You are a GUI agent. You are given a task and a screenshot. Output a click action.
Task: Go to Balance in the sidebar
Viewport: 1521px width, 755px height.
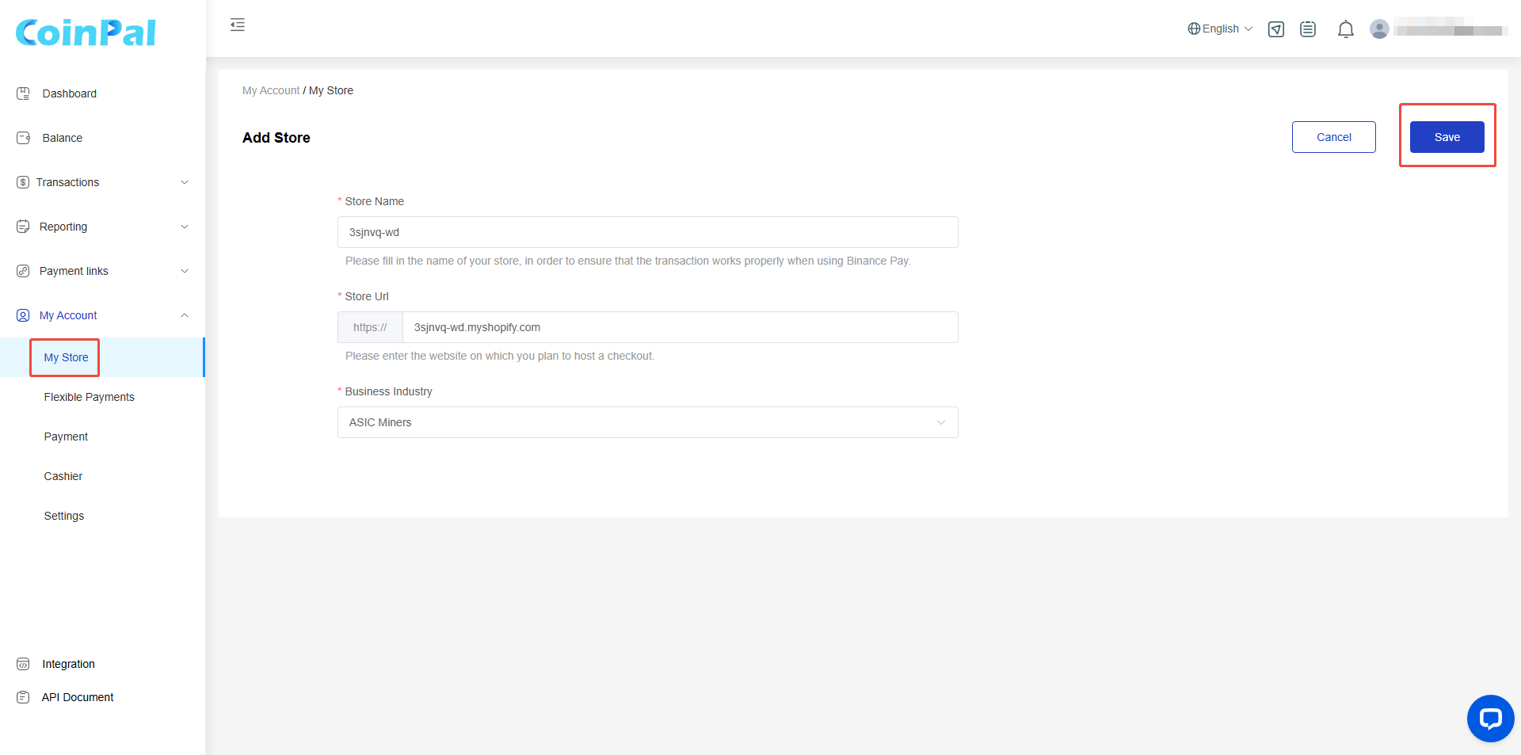point(63,138)
